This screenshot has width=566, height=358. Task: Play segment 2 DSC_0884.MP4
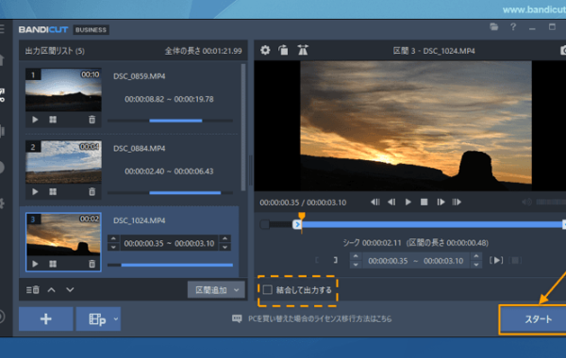pyautogui.click(x=35, y=192)
